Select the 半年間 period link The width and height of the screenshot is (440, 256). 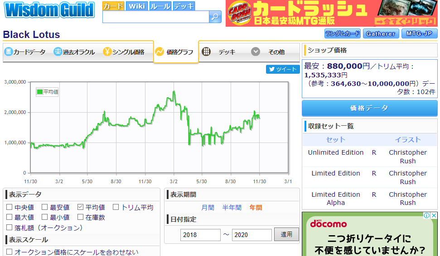tap(232, 208)
